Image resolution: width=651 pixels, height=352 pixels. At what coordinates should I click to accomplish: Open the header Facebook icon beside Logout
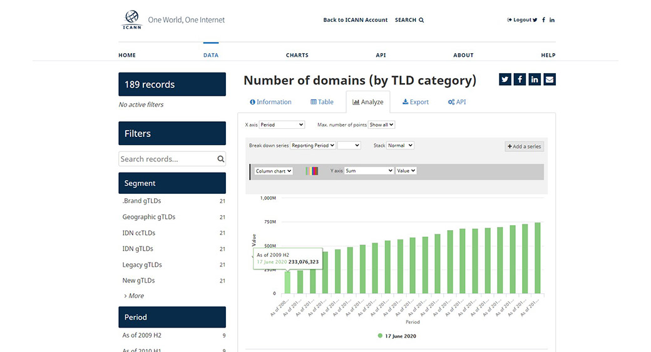click(543, 20)
